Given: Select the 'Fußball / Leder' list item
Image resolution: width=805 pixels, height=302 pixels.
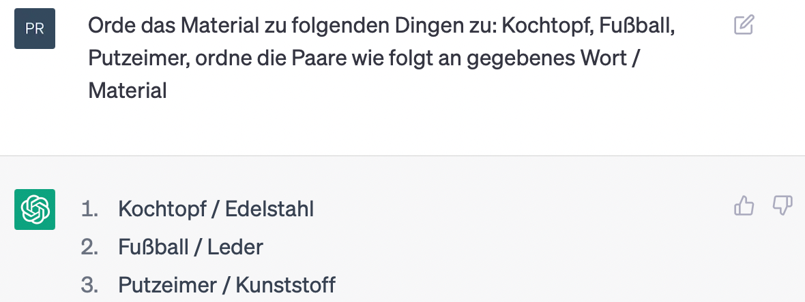Looking at the screenshot, I should [190, 247].
